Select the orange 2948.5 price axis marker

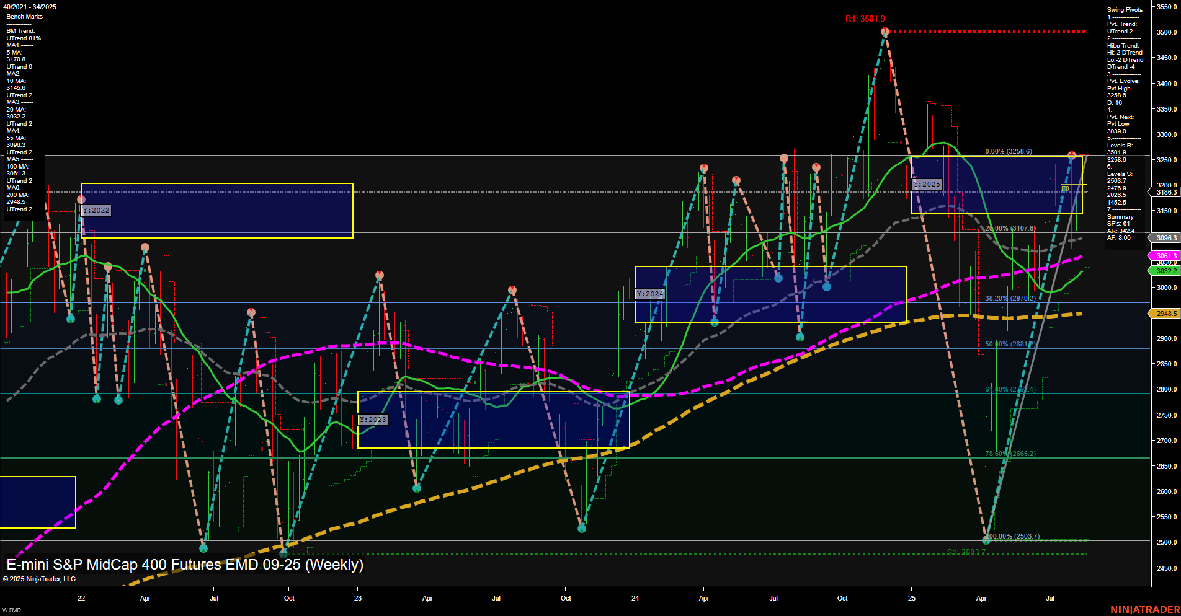pos(1165,314)
